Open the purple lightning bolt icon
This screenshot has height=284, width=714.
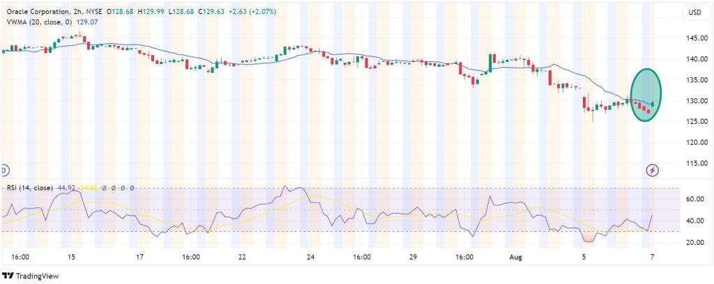click(x=653, y=171)
